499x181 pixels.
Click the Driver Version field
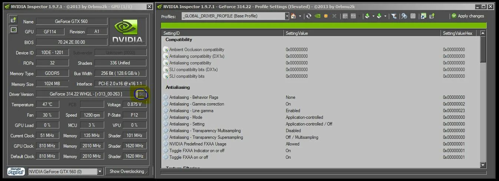[x=86, y=94]
